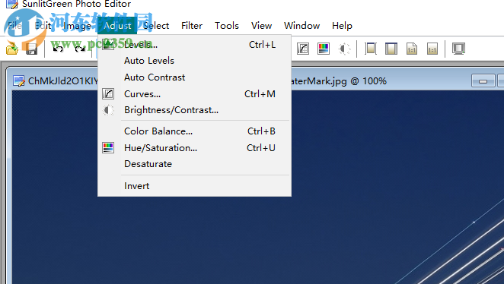Viewport: 504px width, 284px height.
Task: Click the Save floppy disk toolbar icon
Action: pos(31,49)
